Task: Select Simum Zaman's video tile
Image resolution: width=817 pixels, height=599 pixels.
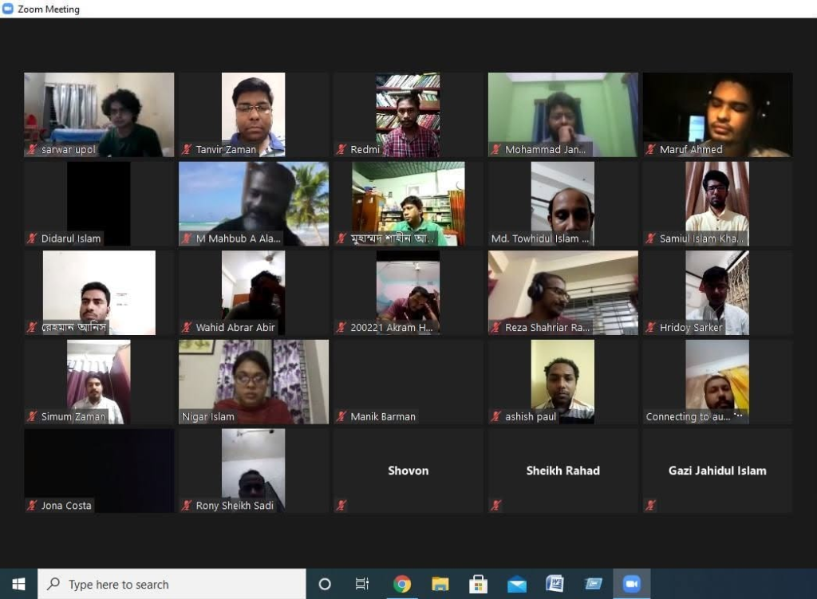Action: (x=99, y=382)
